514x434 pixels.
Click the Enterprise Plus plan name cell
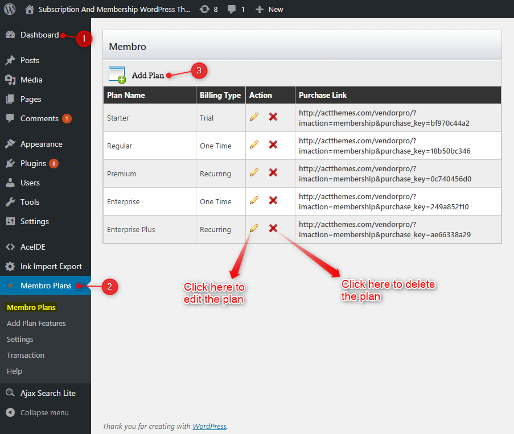(150, 229)
